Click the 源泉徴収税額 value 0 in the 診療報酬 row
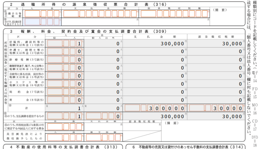The width and height of the screenshot is (259, 149). (x=240, y=60)
